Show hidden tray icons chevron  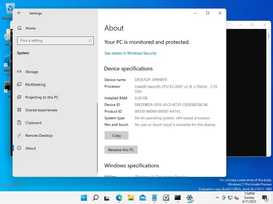coord(217,198)
